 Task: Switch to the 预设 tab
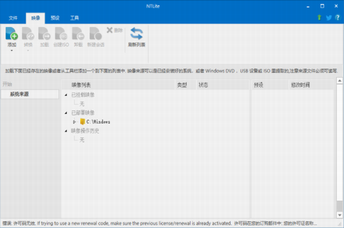(x=55, y=18)
